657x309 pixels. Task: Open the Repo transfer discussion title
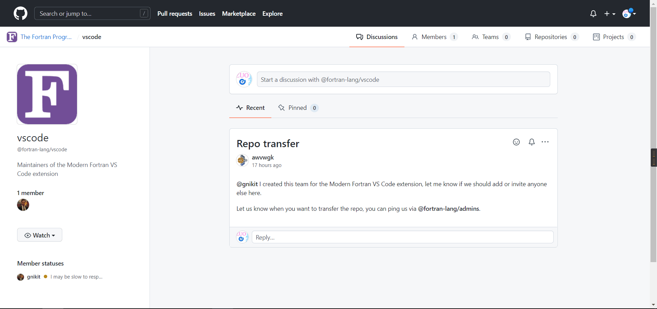[x=268, y=144]
